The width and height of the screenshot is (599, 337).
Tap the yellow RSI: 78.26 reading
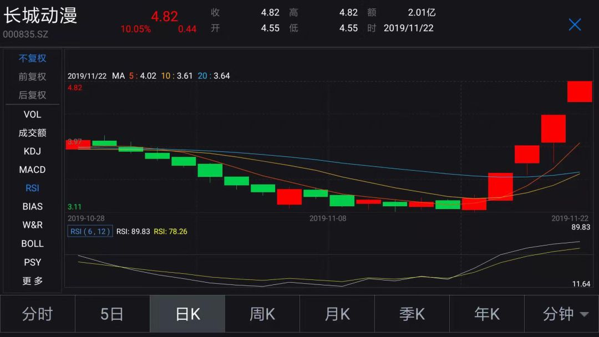[170, 231]
